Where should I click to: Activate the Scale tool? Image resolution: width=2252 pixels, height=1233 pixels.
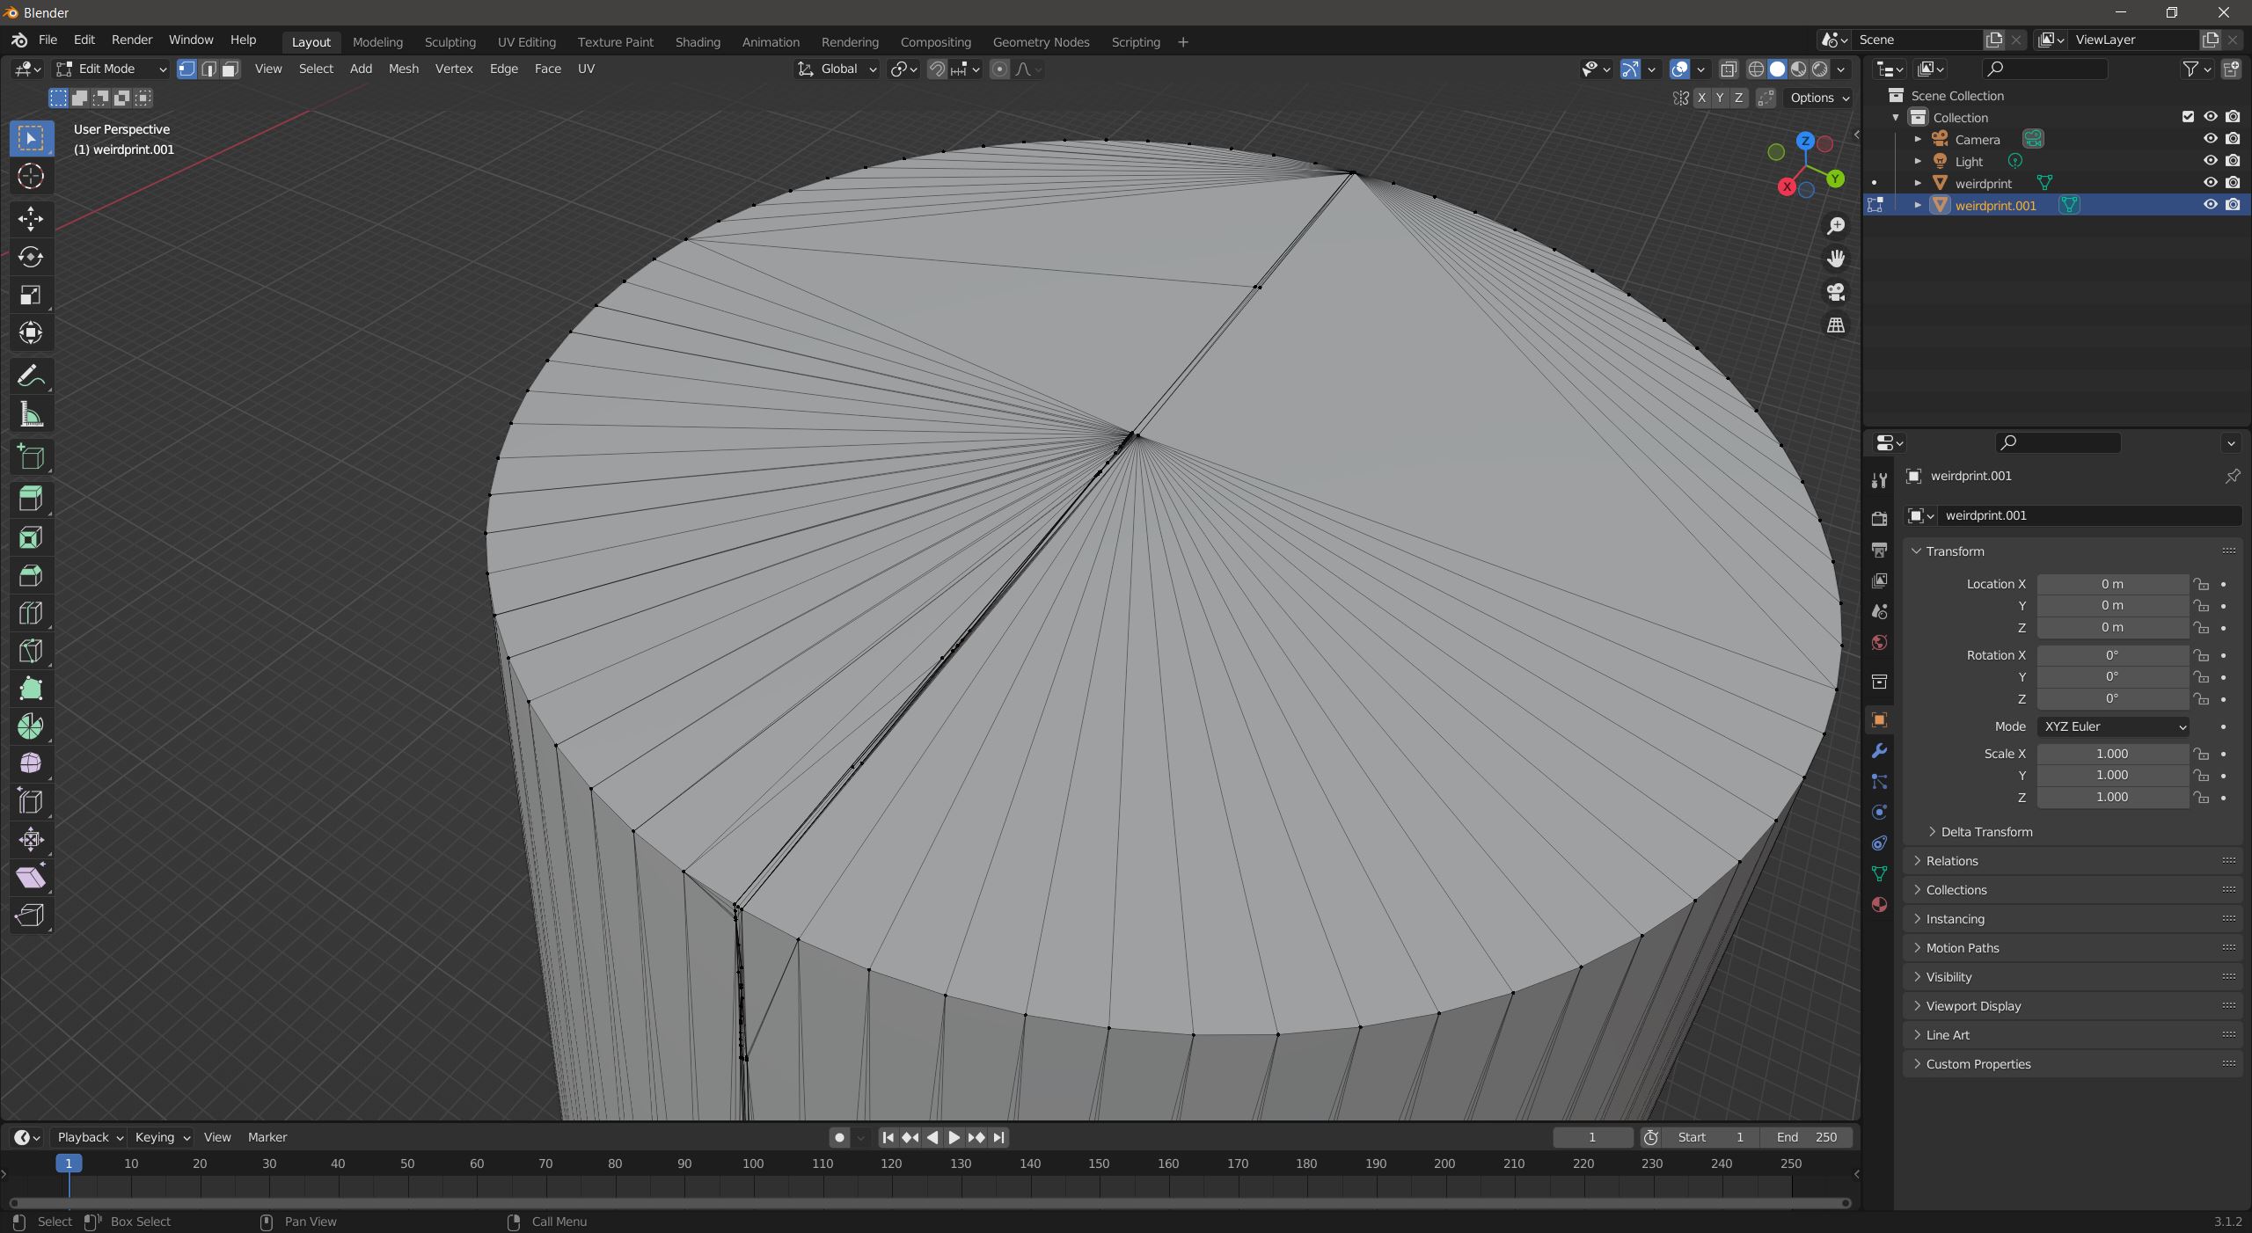pos(31,295)
